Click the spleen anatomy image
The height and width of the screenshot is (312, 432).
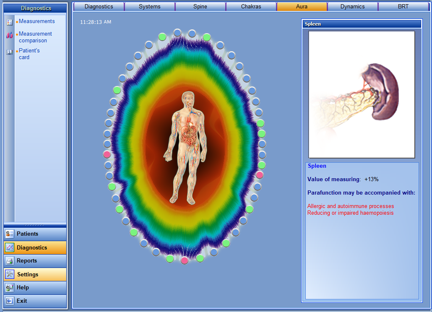pos(362,94)
